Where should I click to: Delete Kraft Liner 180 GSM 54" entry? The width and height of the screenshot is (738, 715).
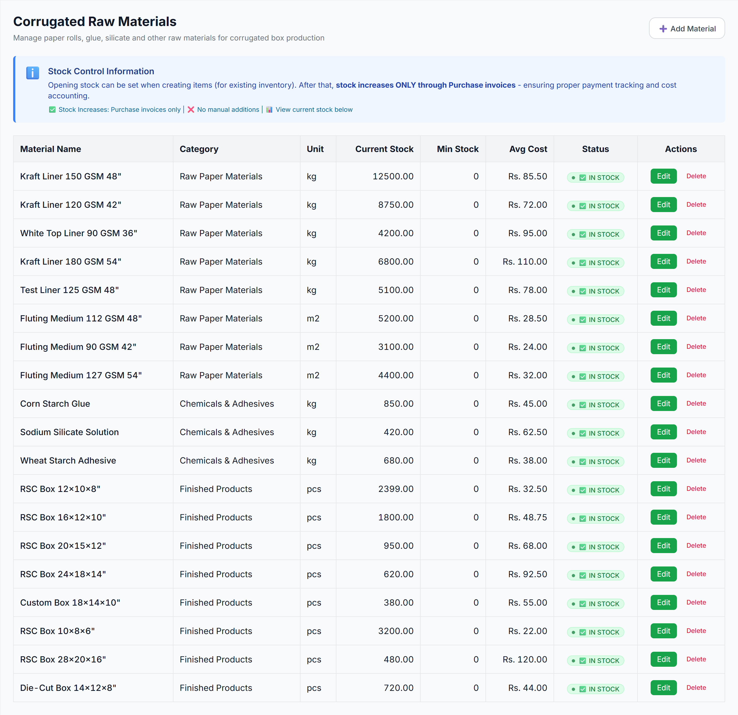[696, 261]
